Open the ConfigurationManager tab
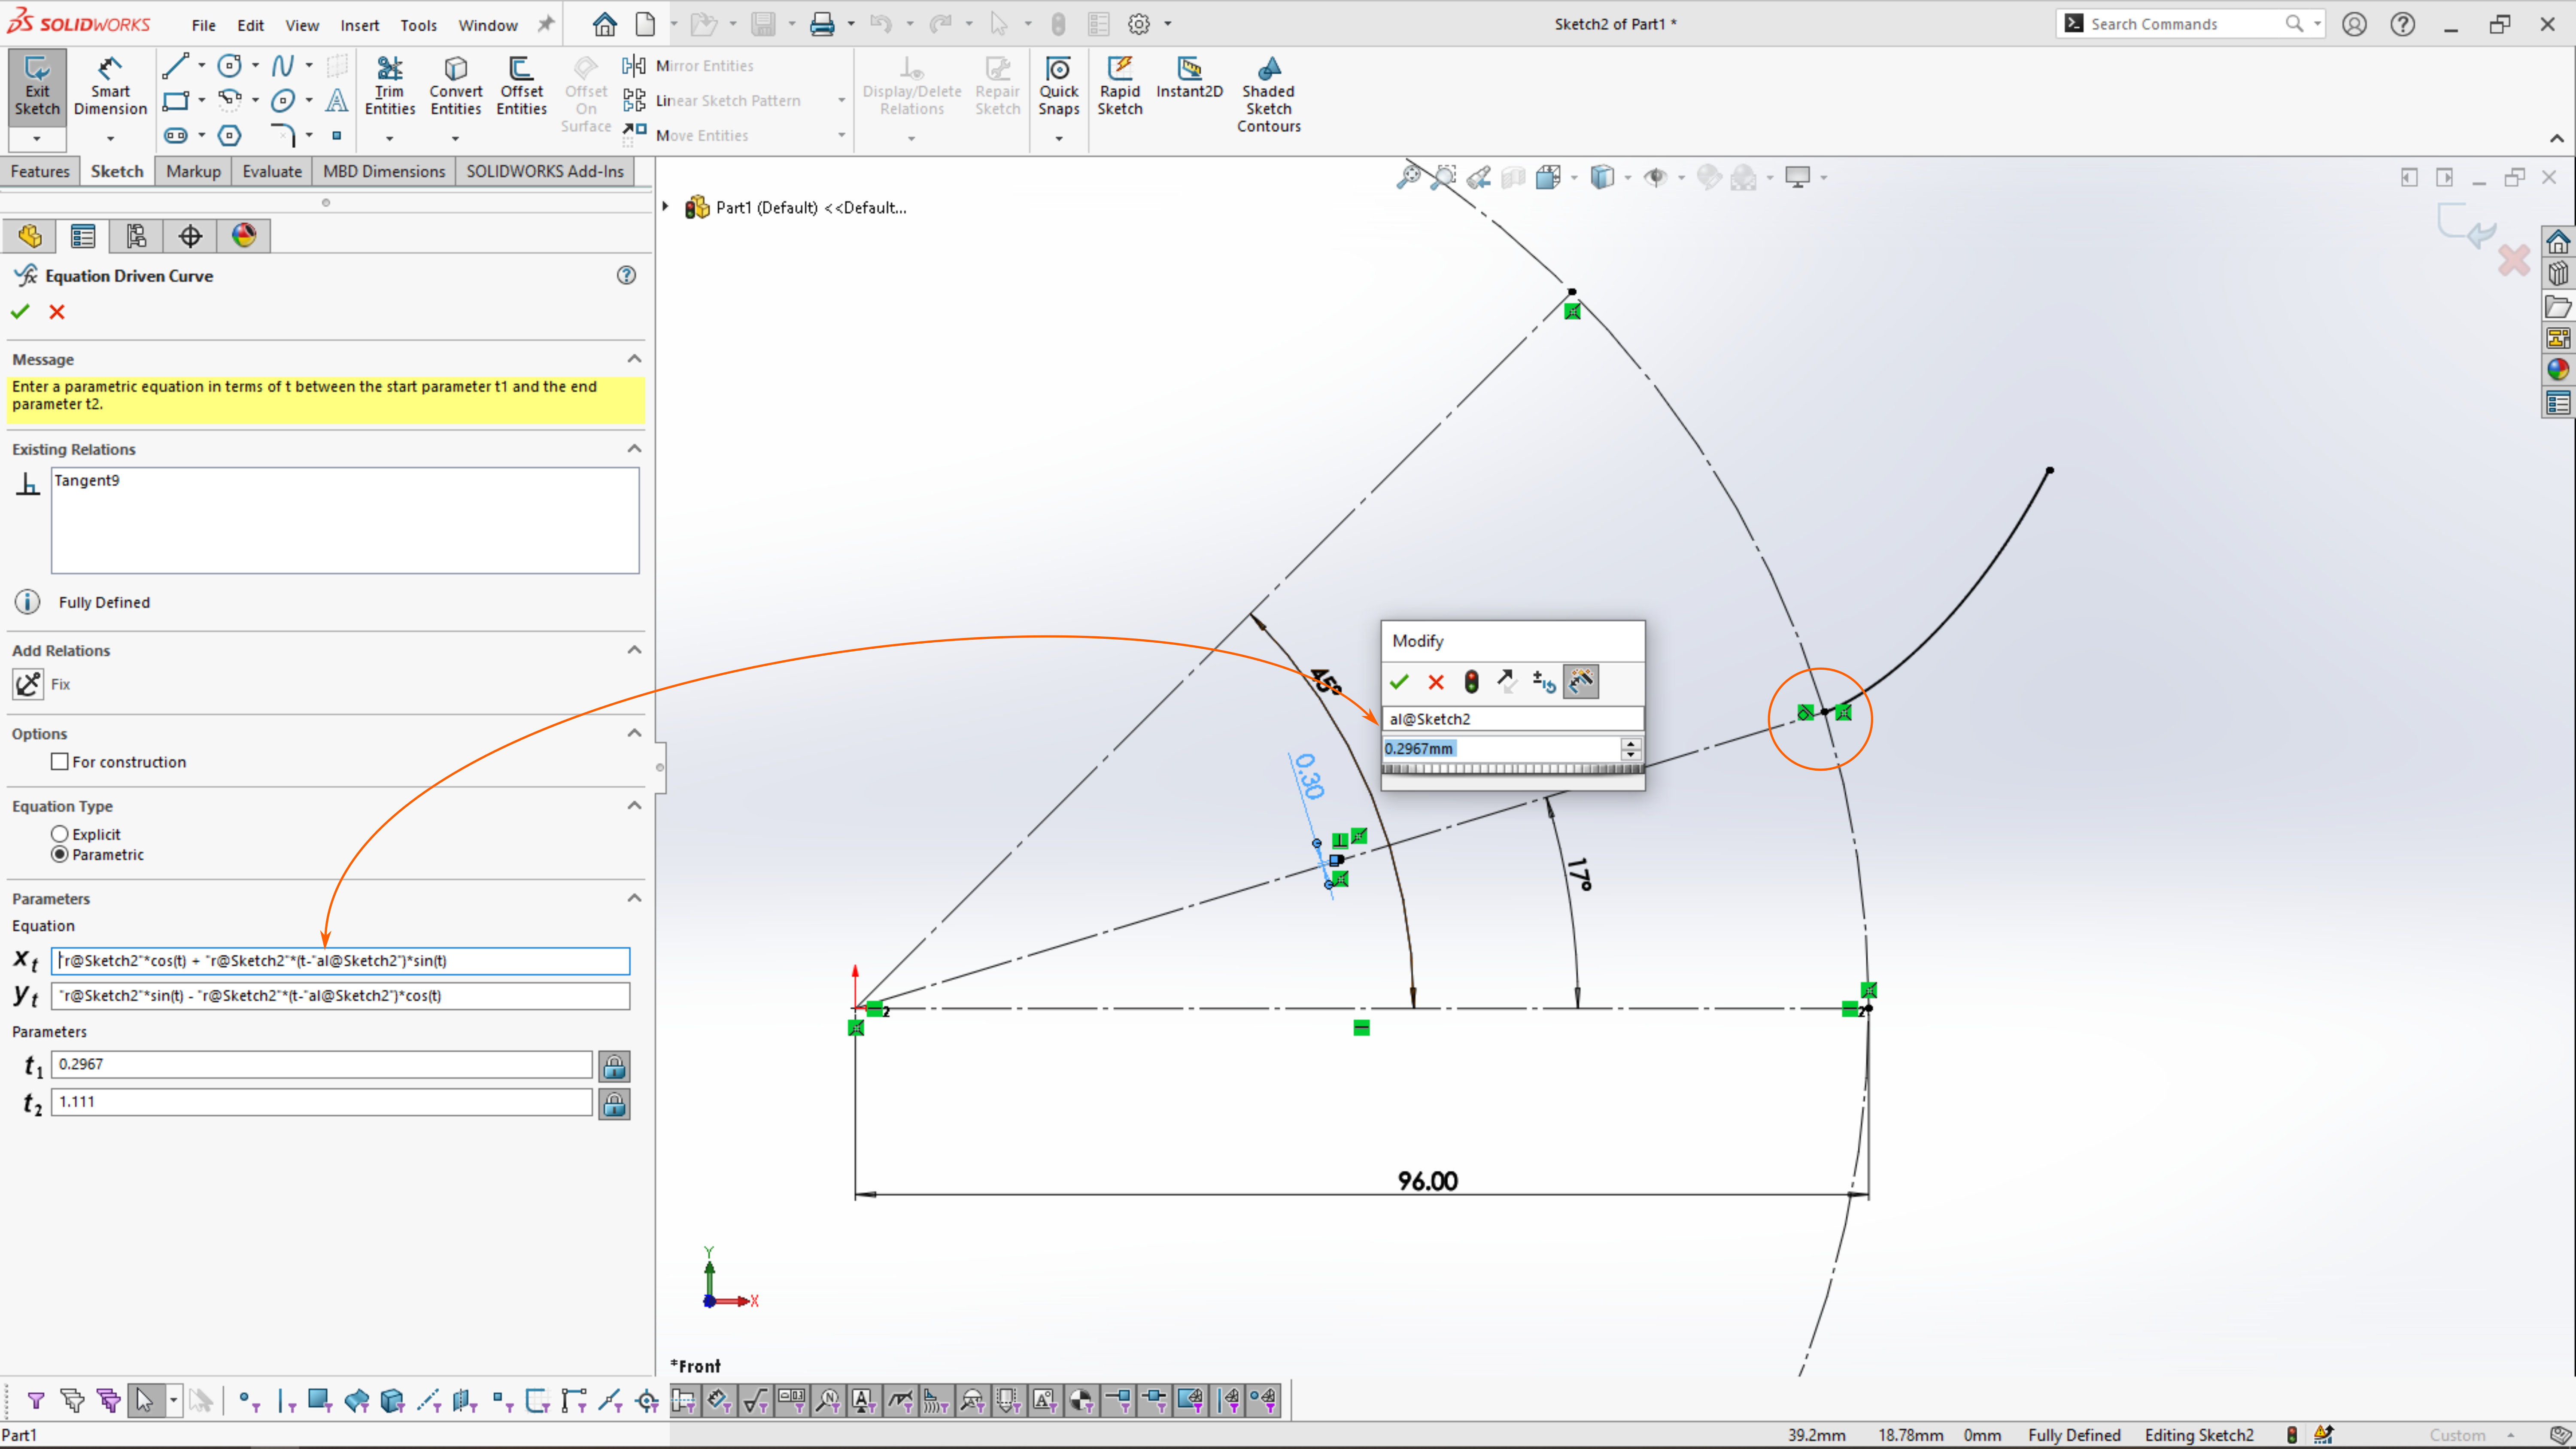The width and height of the screenshot is (2576, 1449). point(136,236)
